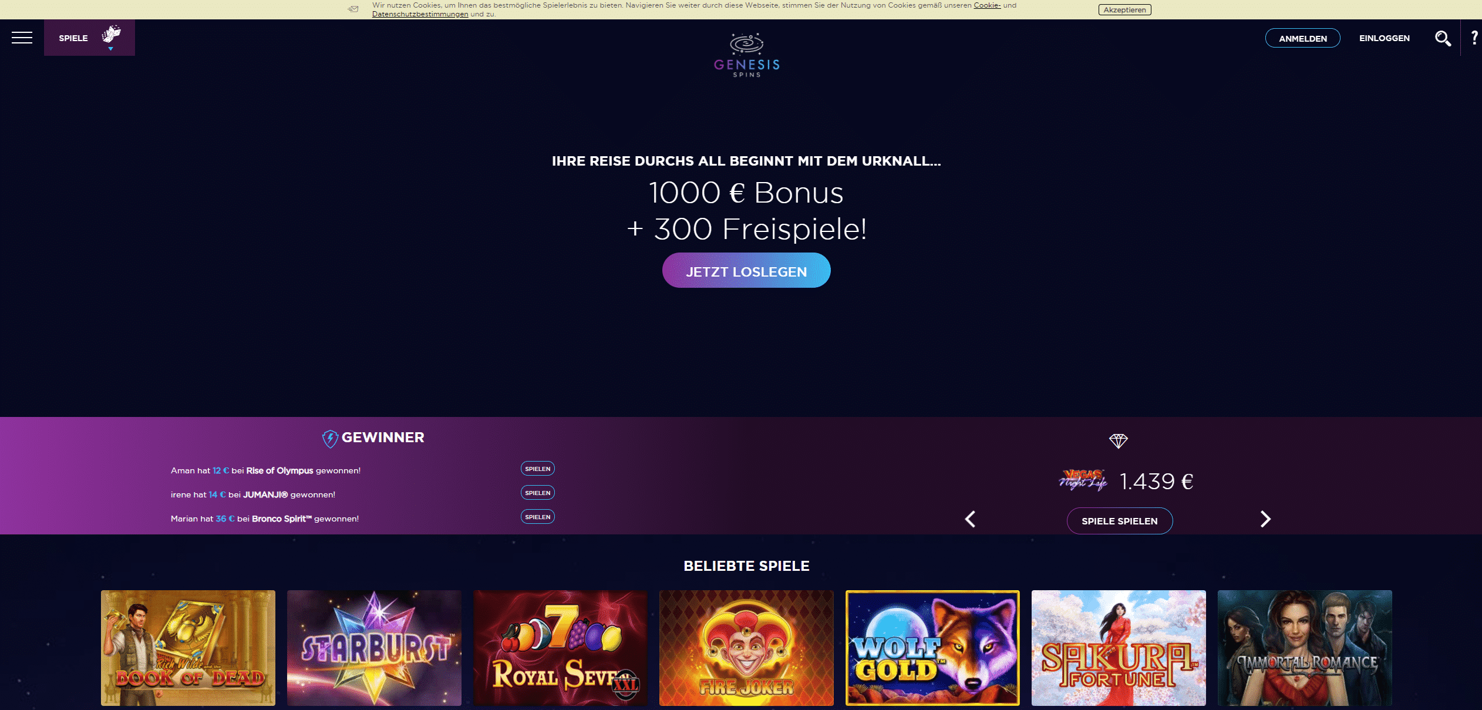Open the hamburger menu icon
1482x710 pixels.
[x=22, y=38]
